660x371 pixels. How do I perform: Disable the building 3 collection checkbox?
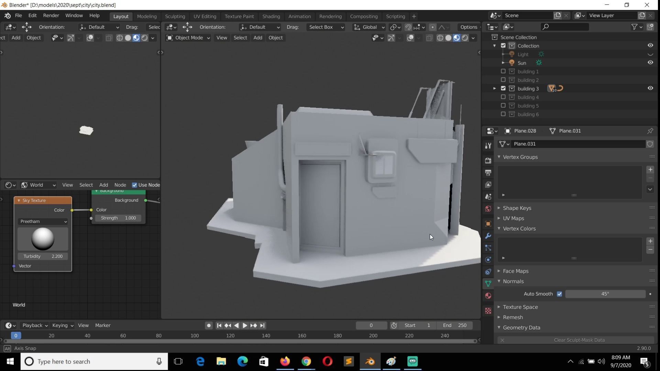503,88
